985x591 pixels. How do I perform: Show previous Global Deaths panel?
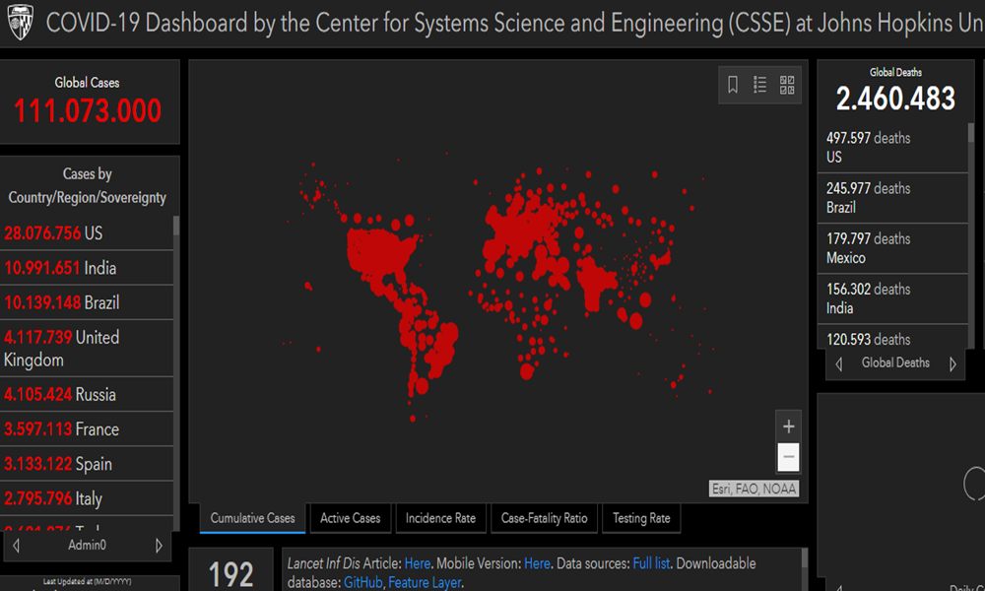click(839, 363)
